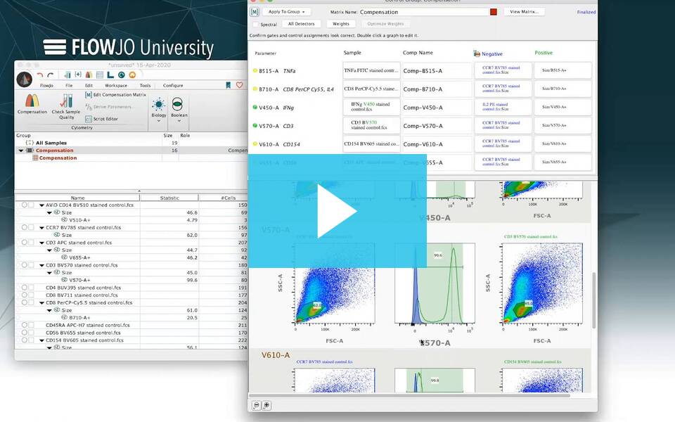675x422 pixels.
Task: Click the zoom out magnifier button
Action: 257,405
